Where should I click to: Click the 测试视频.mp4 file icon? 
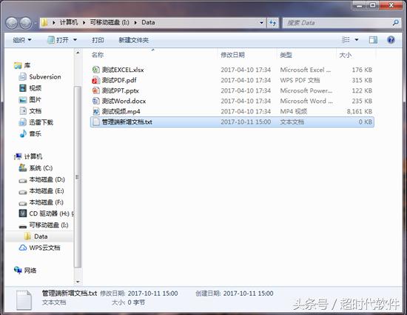[96, 111]
